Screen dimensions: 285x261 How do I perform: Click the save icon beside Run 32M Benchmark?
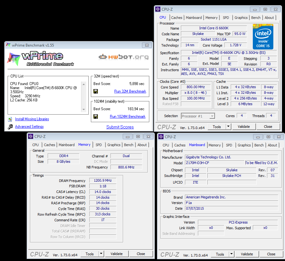coord(96,91)
